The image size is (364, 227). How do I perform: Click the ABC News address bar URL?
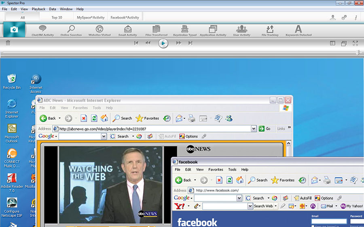pyautogui.click(x=103, y=129)
